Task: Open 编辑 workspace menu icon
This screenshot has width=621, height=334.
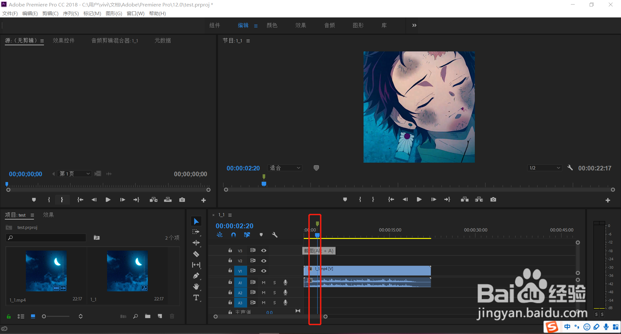Action: click(x=256, y=26)
